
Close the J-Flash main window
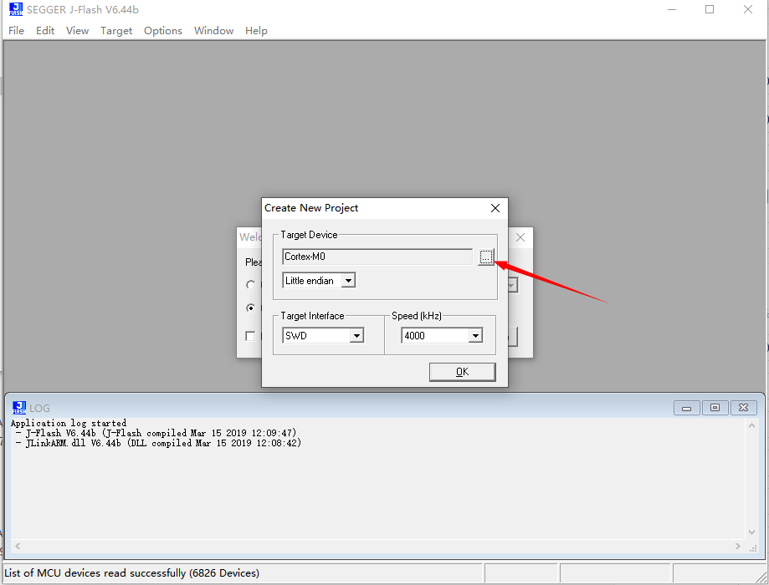tap(747, 9)
